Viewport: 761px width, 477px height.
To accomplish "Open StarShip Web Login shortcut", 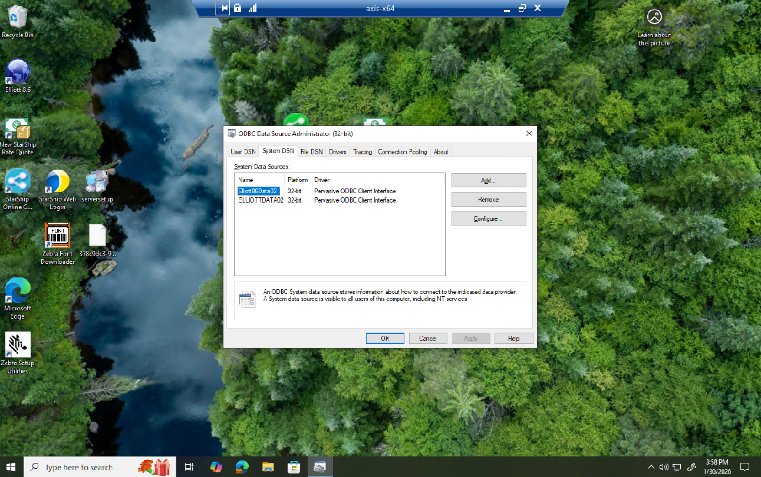I will coord(57,182).
